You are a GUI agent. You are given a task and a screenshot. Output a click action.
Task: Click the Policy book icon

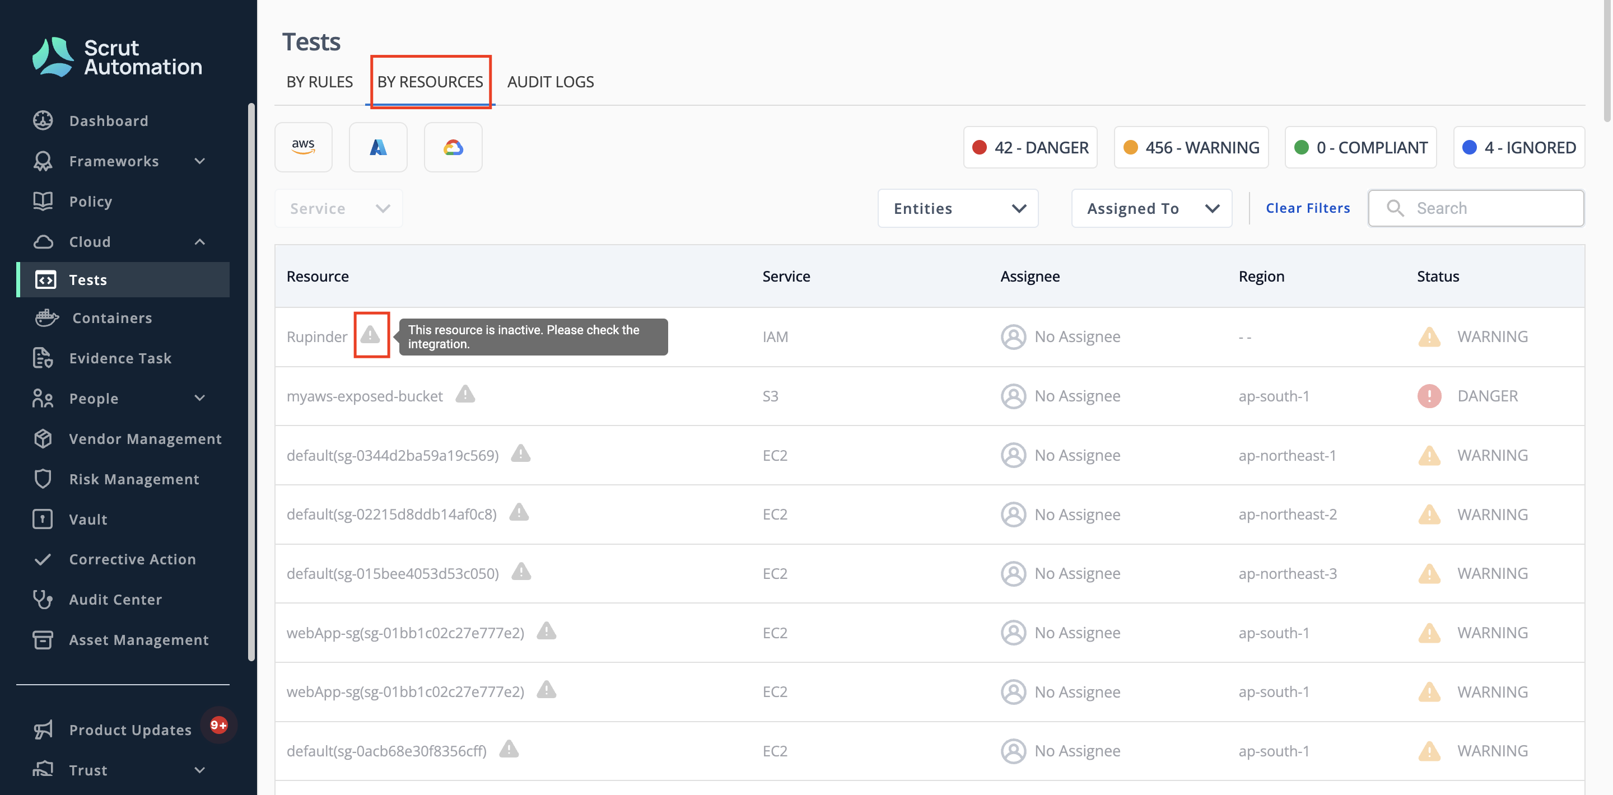pos(43,201)
